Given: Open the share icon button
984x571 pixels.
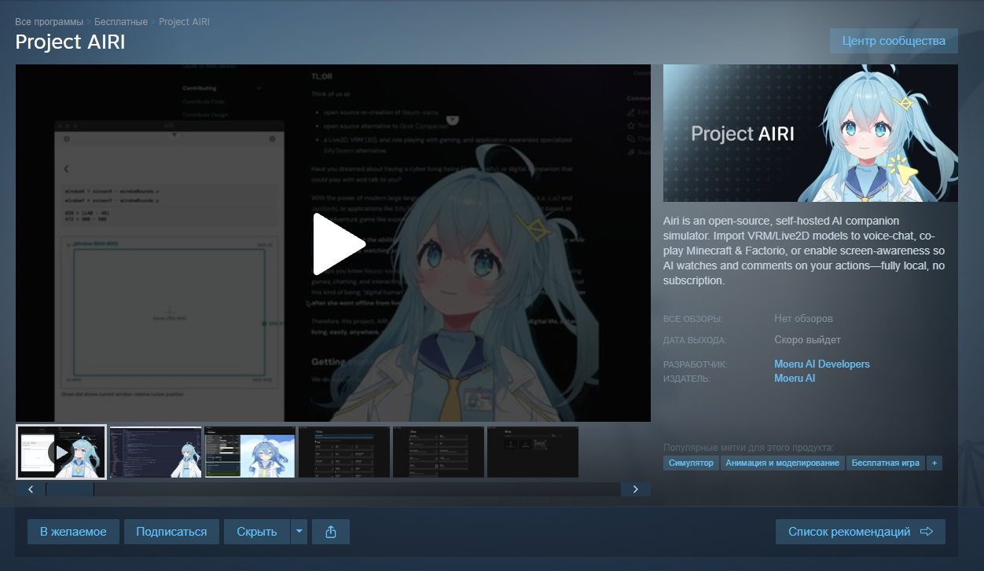Looking at the screenshot, I should [x=331, y=532].
